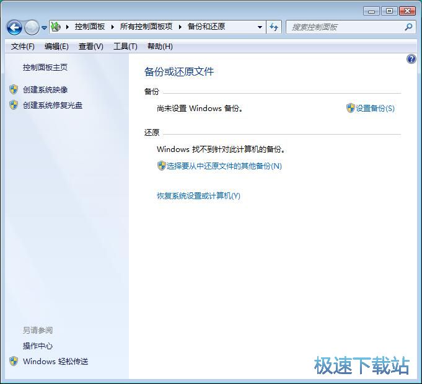Click shield icon beside 创建系统修复光盘
The width and height of the screenshot is (422, 384).
coord(14,105)
